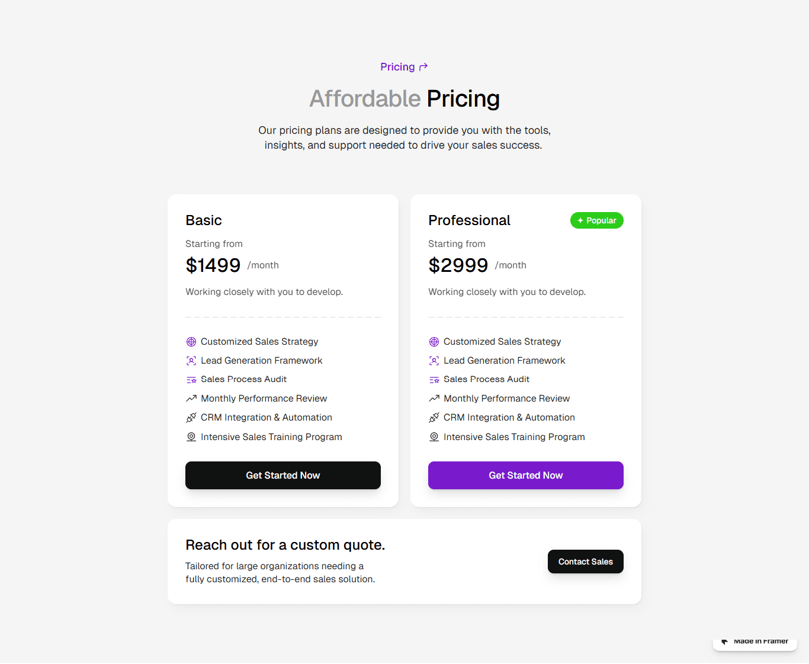Viewport: 809px width, 664px height.
Task: Open the purple Pricing link at the top
Action: point(397,67)
